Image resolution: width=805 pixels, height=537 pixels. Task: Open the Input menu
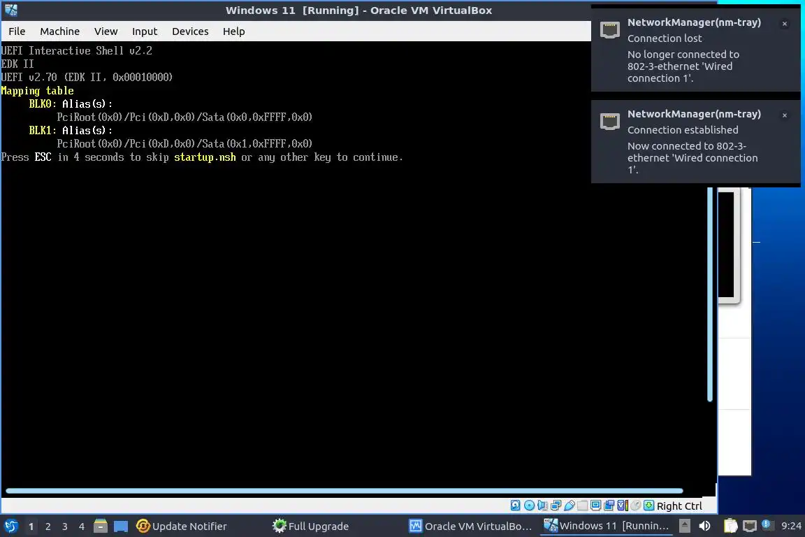(x=144, y=31)
